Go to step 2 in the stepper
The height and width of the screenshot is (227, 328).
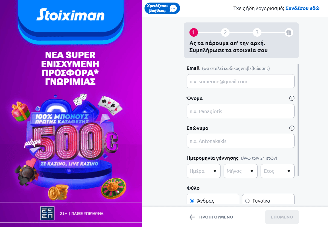coord(225,33)
